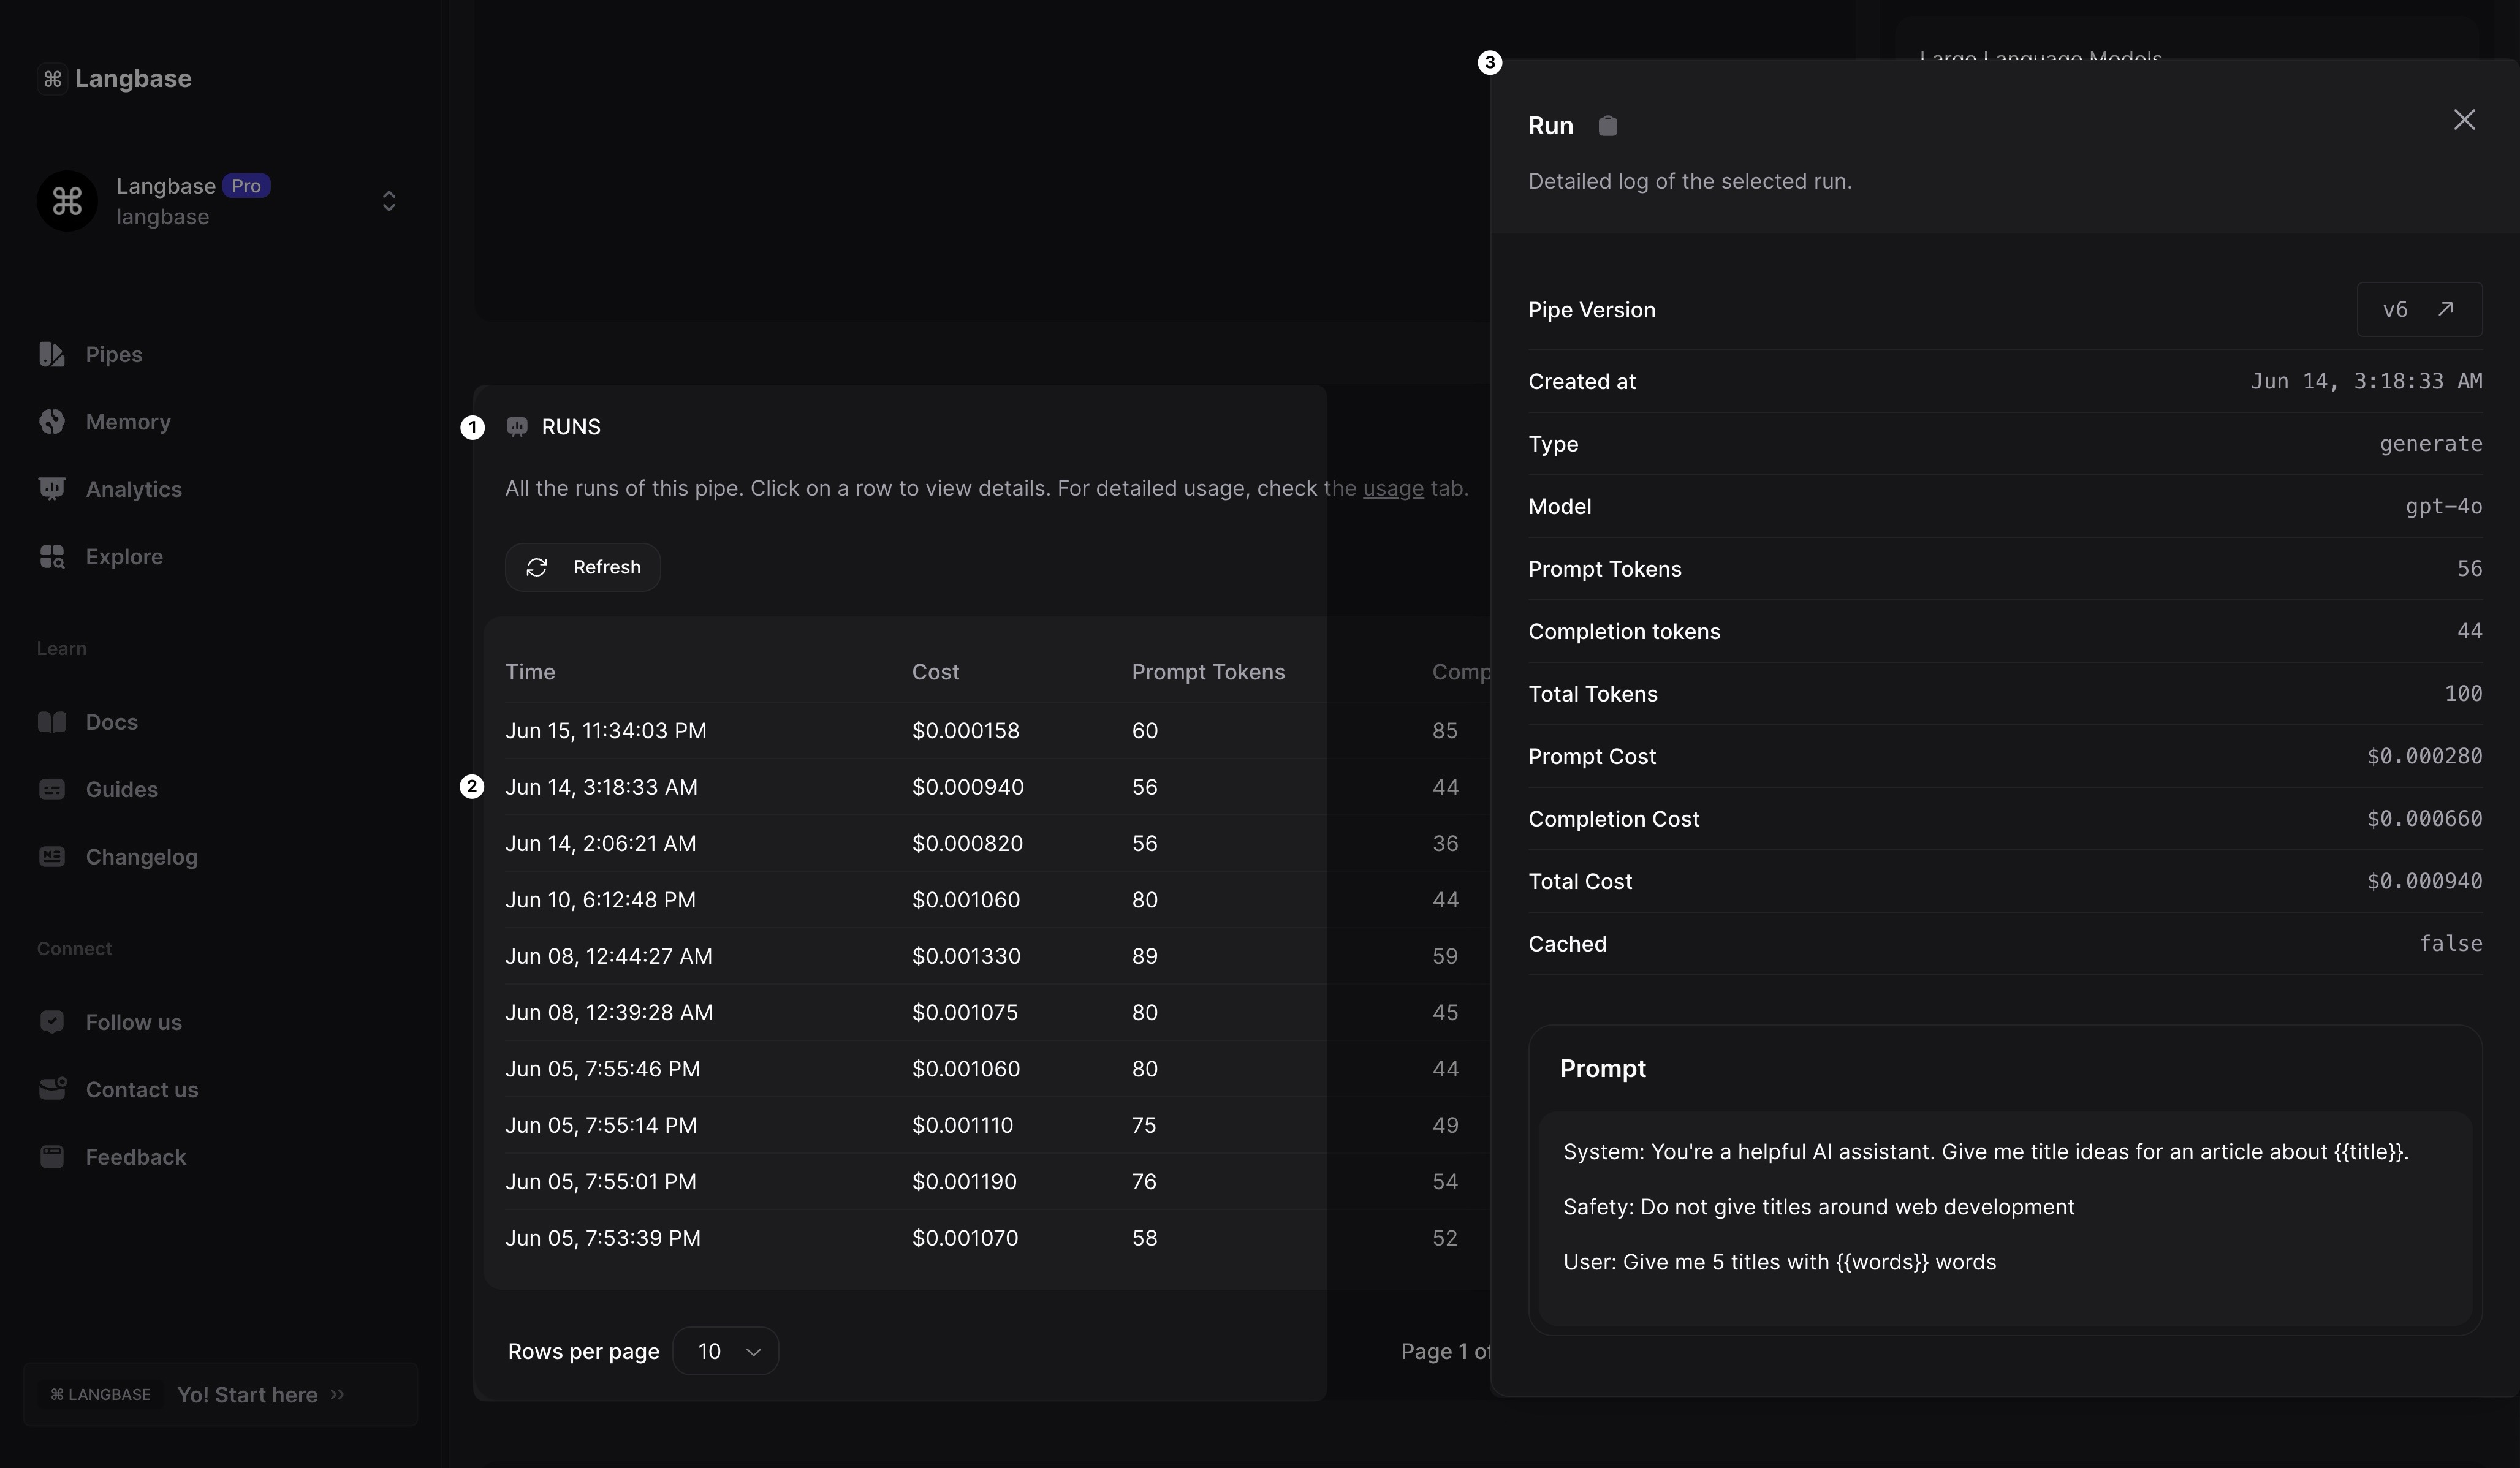The width and height of the screenshot is (2520, 1468).
Task: Open pipe version v6 link button
Action: pyautogui.click(x=2419, y=309)
